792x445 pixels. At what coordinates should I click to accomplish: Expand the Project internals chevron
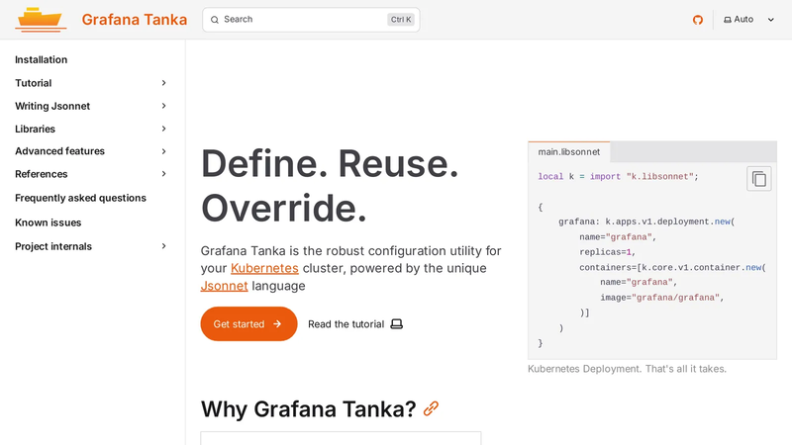click(163, 246)
